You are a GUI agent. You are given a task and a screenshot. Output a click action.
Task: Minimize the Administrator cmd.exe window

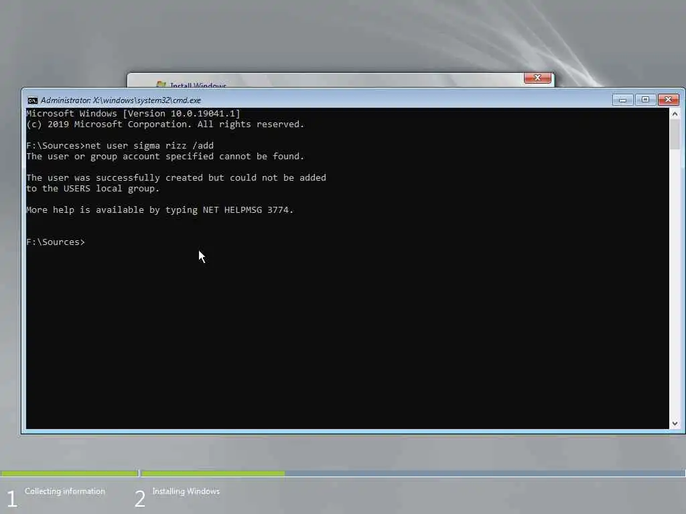[x=622, y=100]
